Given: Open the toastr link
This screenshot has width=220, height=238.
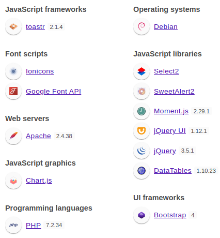Looking at the screenshot, I should click(x=35, y=27).
